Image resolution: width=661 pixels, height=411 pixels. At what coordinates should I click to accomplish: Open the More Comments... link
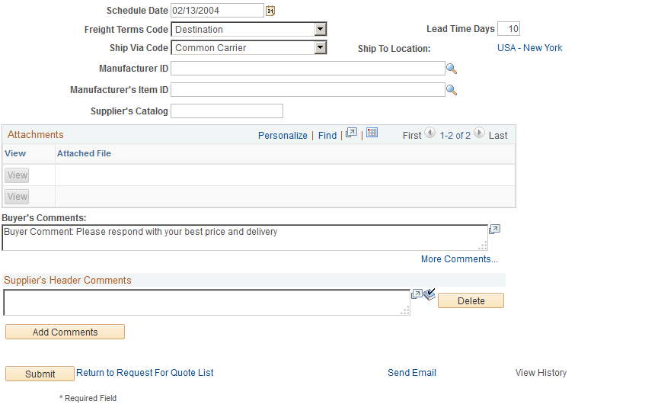point(459,259)
